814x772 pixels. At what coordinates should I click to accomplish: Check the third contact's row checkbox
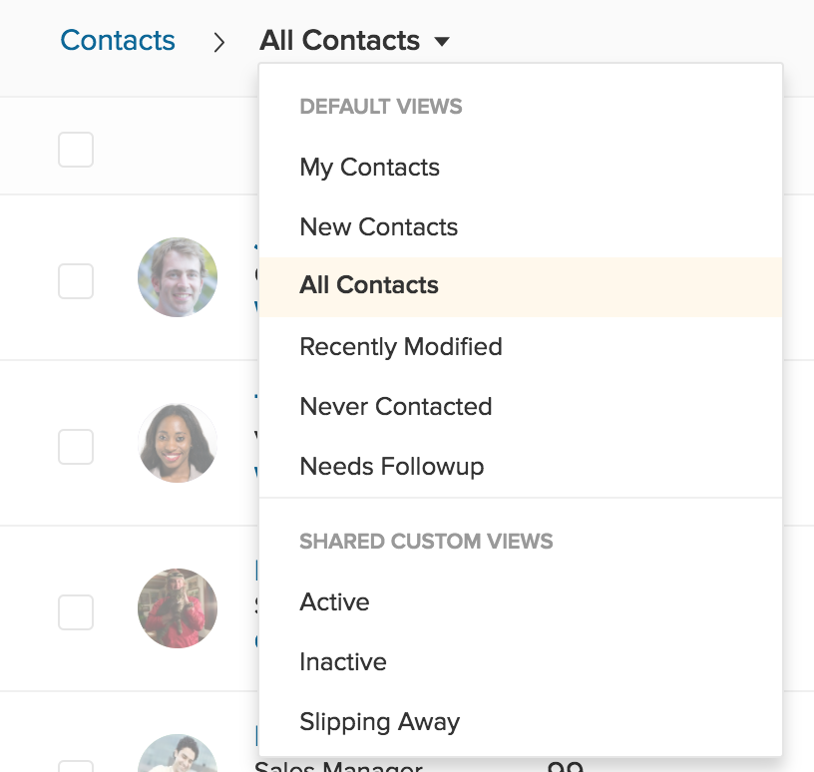coord(76,611)
